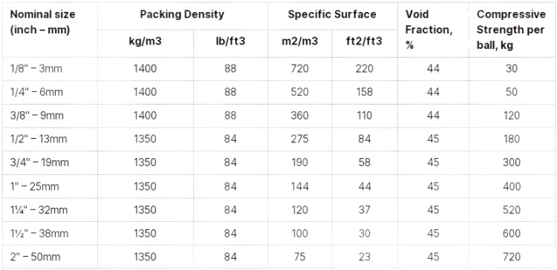
Task: Click the lb/ft3 sub-header
Action: click(x=230, y=42)
